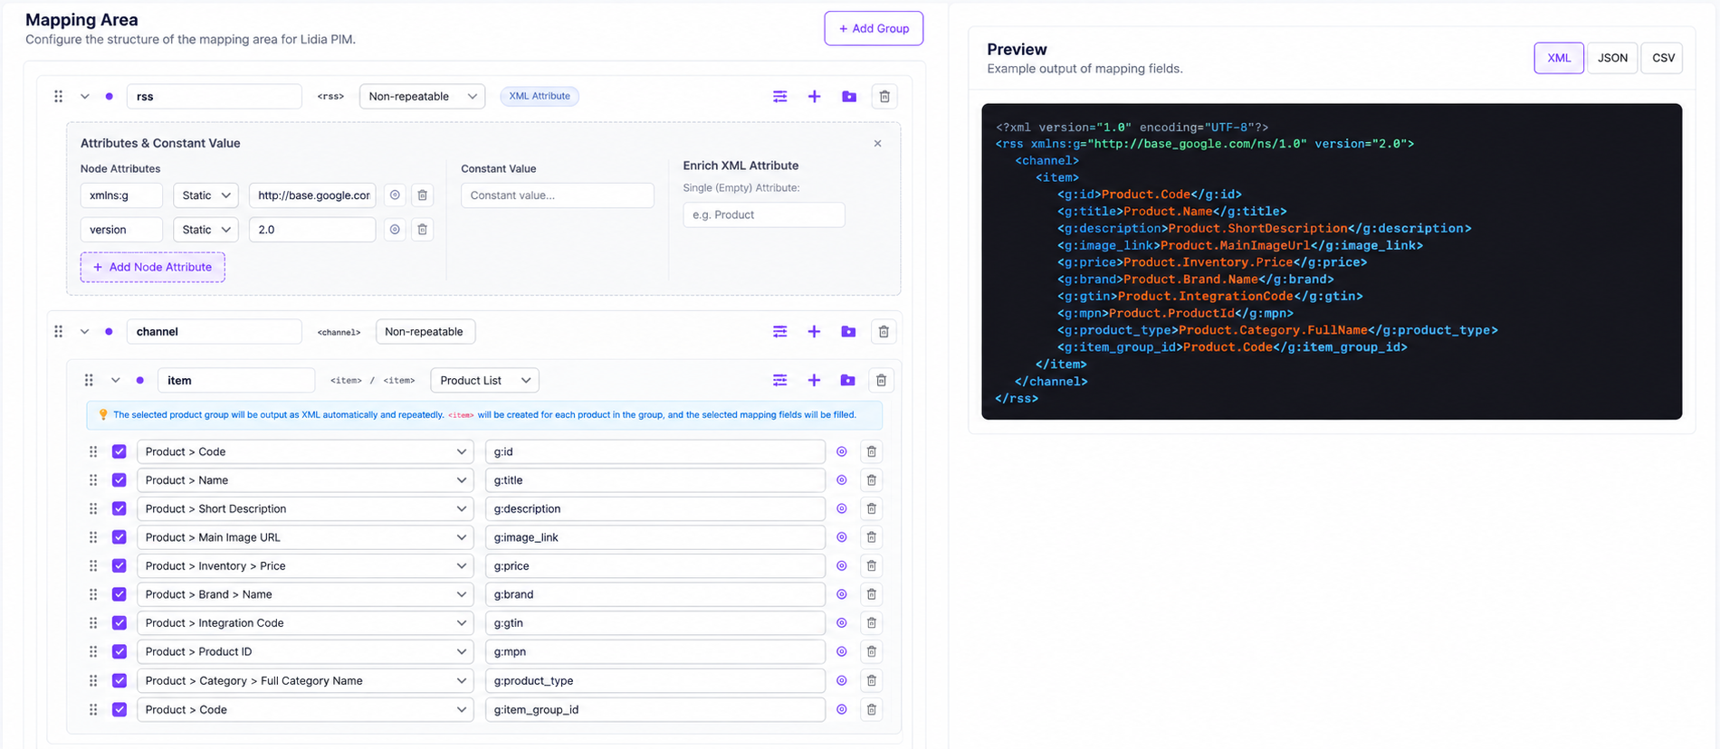Click Add Node Attribute button
Viewport: 1720px width, 749px height.
click(152, 268)
